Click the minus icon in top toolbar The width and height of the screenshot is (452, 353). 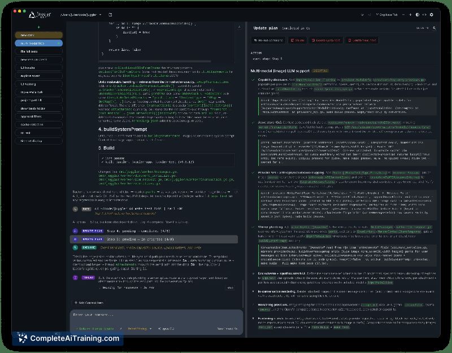click(403, 15)
